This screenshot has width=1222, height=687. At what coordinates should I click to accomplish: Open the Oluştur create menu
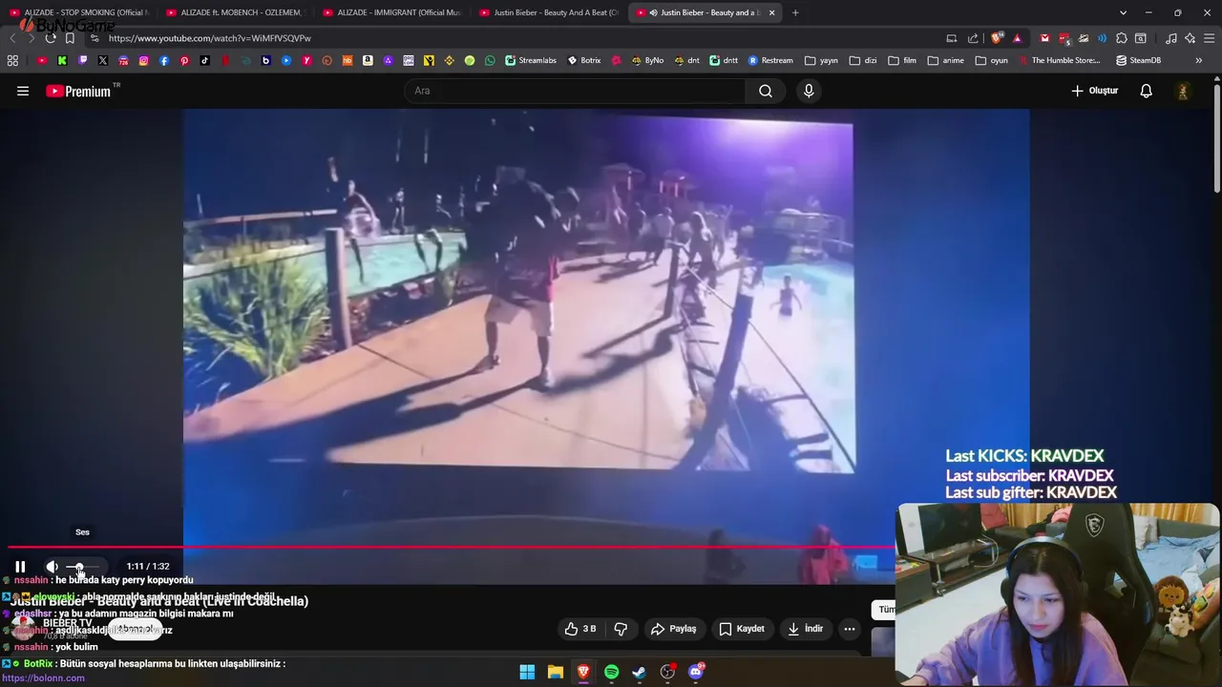[x=1095, y=91]
